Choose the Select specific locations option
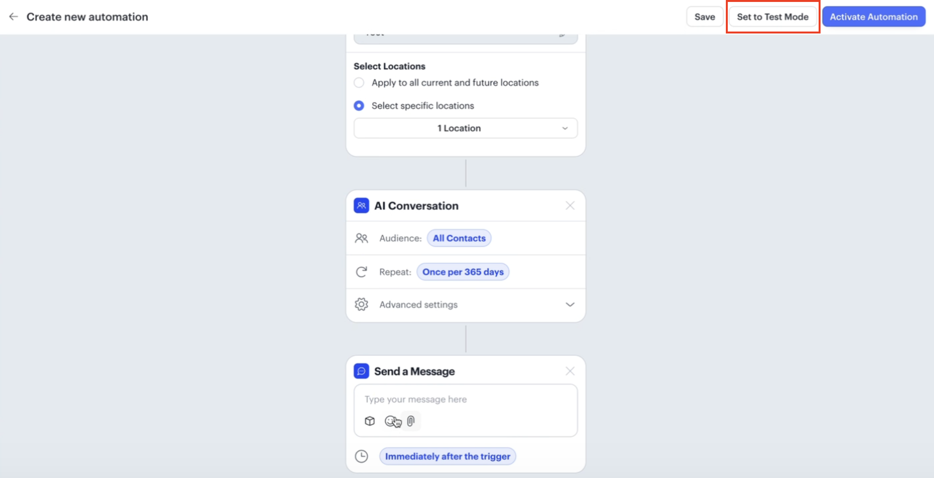The width and height of the screenshot is (934, 478). coord(359,105)
